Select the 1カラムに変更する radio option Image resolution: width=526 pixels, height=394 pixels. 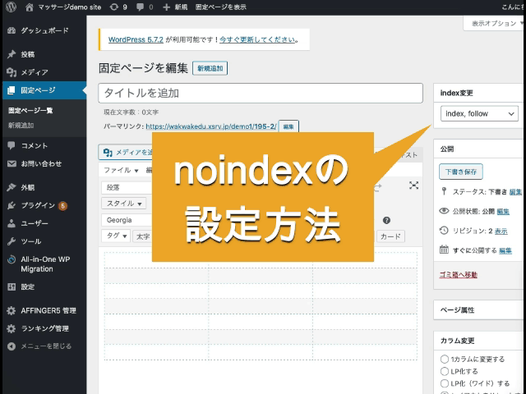click(x=445, y=360)
